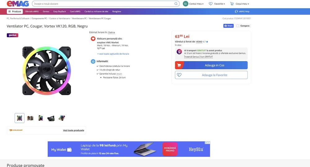Go to Componente PC breadcrumb
This screenshot has width=310, height=167.
coord(39,18)
